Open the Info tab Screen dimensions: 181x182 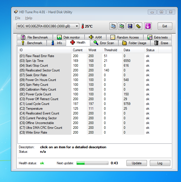click(56, 43)
